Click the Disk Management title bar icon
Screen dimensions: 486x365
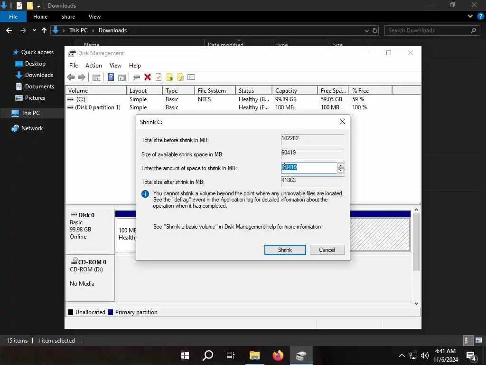point(72,53)
